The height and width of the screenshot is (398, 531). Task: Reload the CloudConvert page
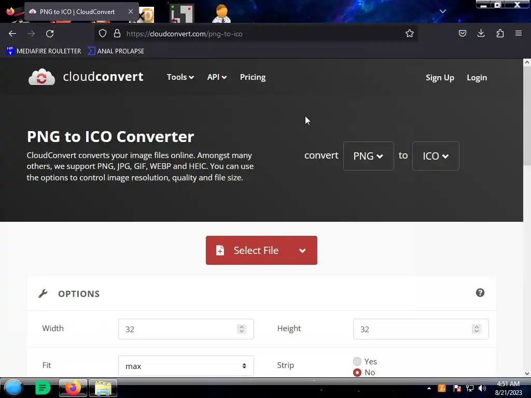tap(50, 34)
